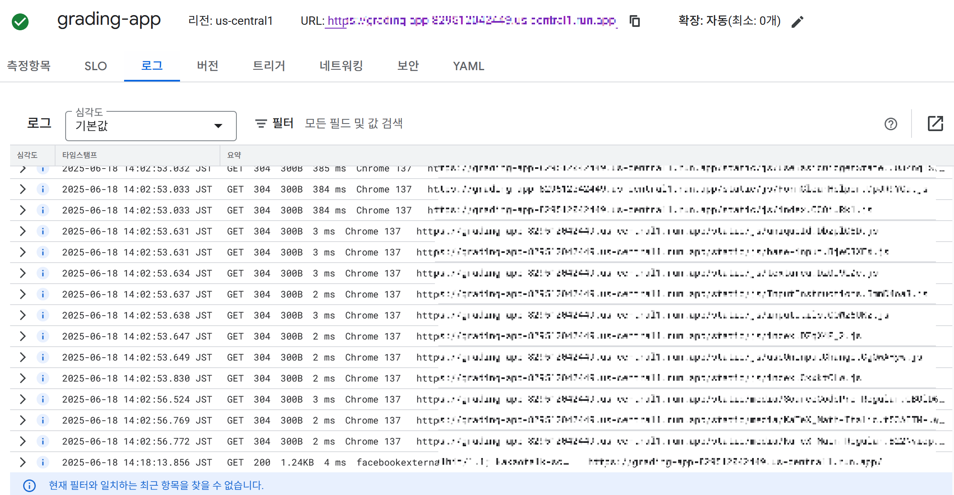This screenshot has height=495, width=954.
Task: Expand the 14:18:13.856 facebookexternalhit log entry
Action: [23, 462]
